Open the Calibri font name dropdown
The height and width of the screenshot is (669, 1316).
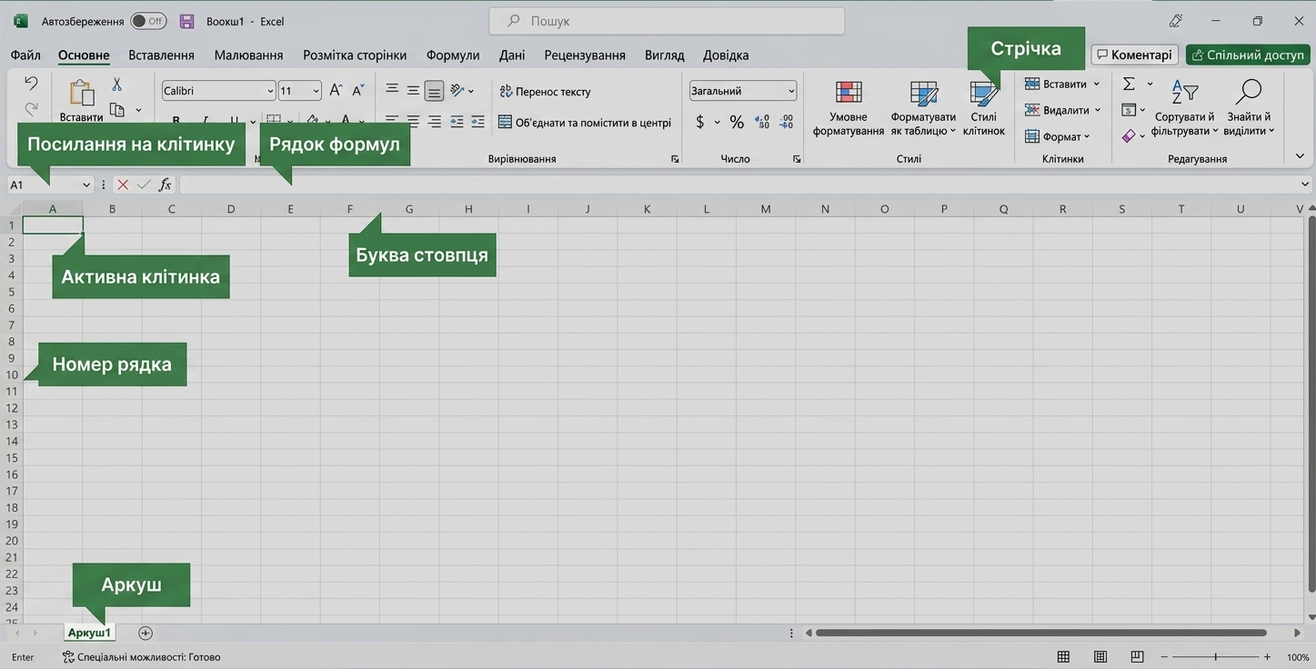click(x=271, y=91)
